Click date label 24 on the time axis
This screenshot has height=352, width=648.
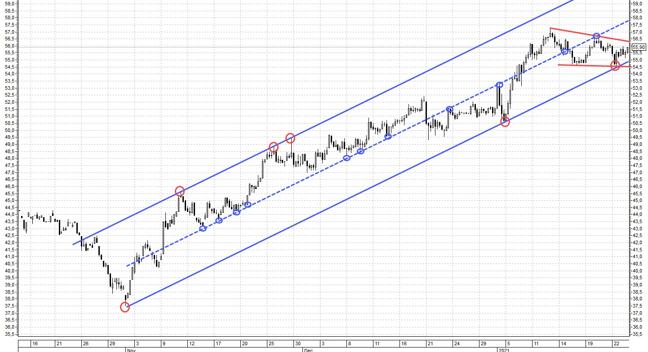(x=457, y=343)
